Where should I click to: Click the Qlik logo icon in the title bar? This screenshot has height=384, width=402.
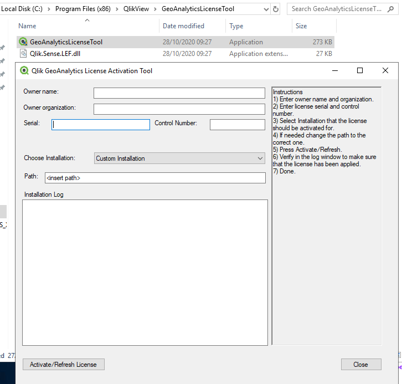pyautogui.click(x=24, y=70)
